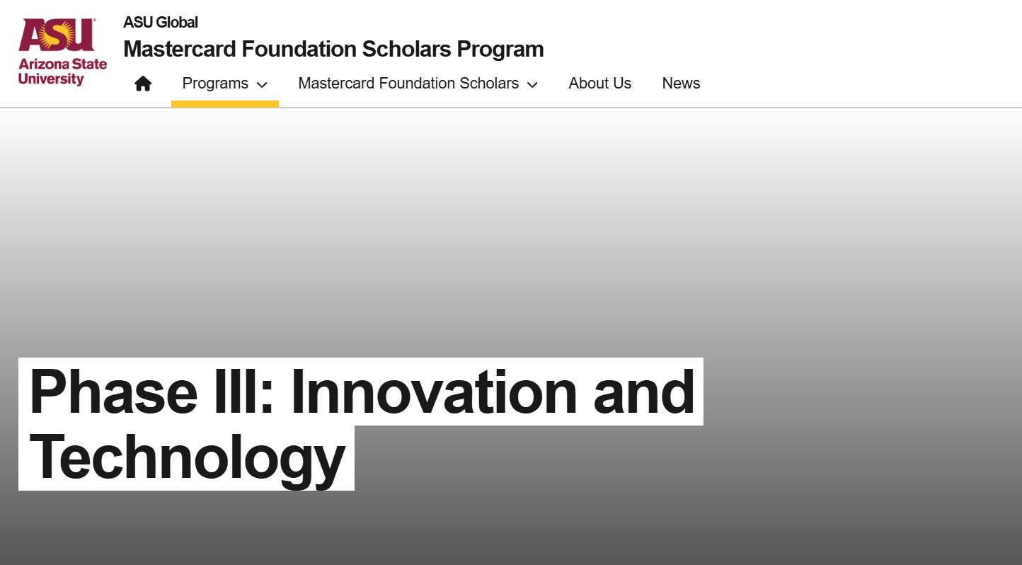Go to the home page icon

tap(143, 84)
